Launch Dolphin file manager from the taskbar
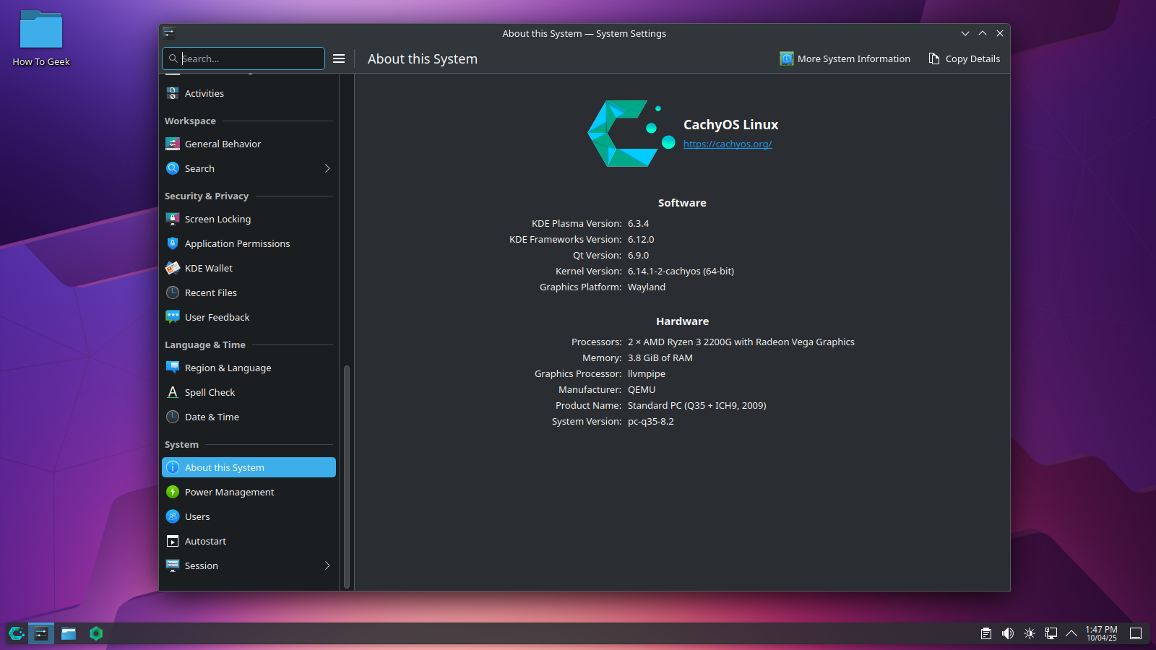The image size is (1156, 650). pos(69,633)
